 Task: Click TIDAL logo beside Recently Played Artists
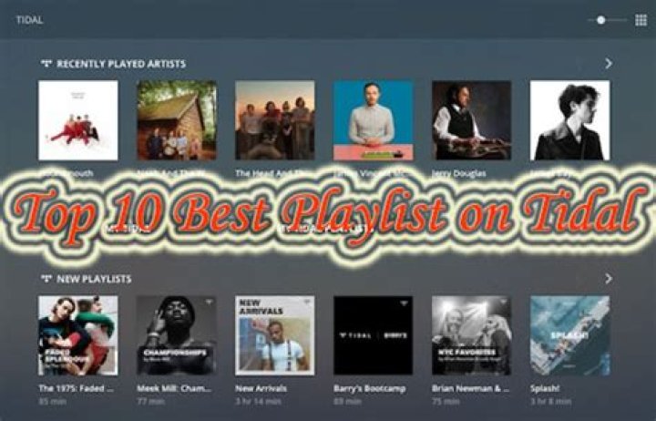[46, 64]
